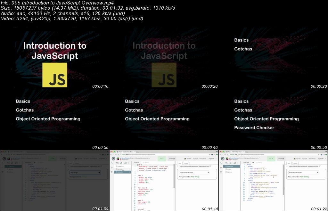Click the file name header line at top
The width and height of the screenshot is (328, 211).
click(x=57, y=3)
